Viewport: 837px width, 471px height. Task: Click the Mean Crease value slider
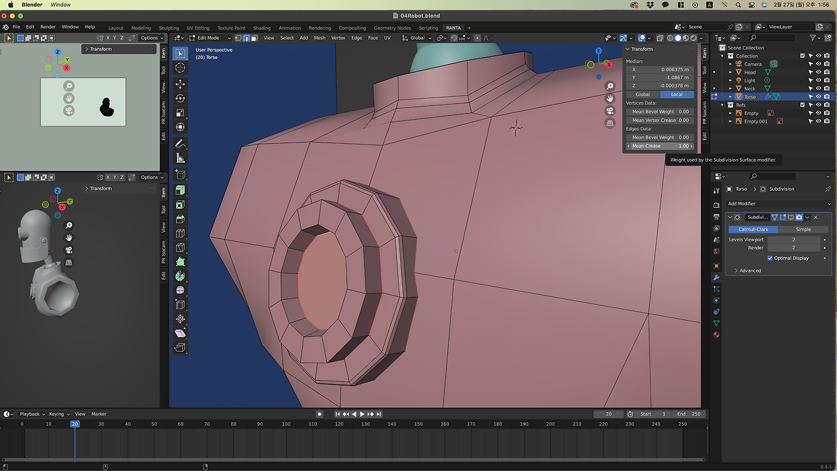[x=659, y=146]
